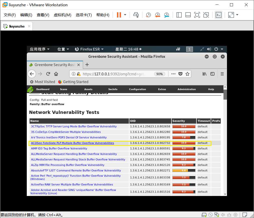Viewport: 254px width, 218px height.
Task: Open Greenbone Scans menu
Action: [64, 89]
